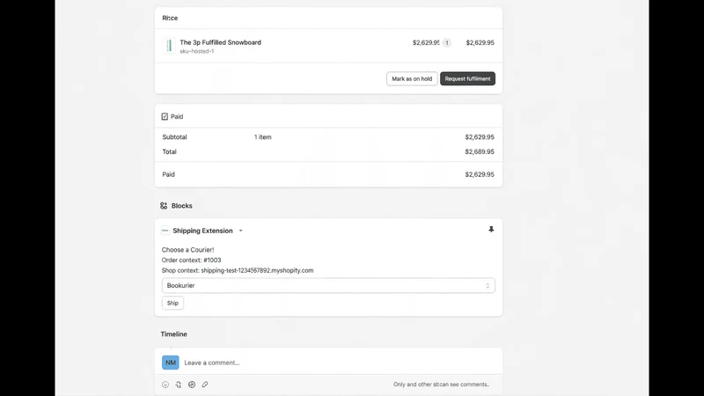
Task: Click the Shipping Extension app icon
Action: pyautogui.click(x=165, y=231)
